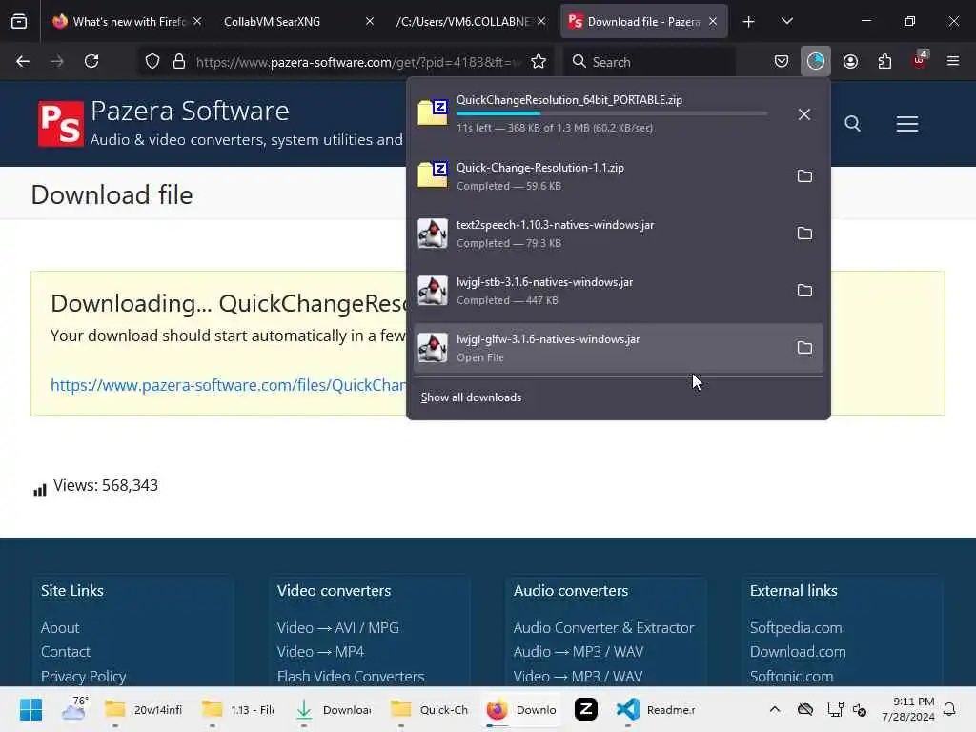
Task: Click the Firefox View icon in tab bar
Action: (19, 22)
